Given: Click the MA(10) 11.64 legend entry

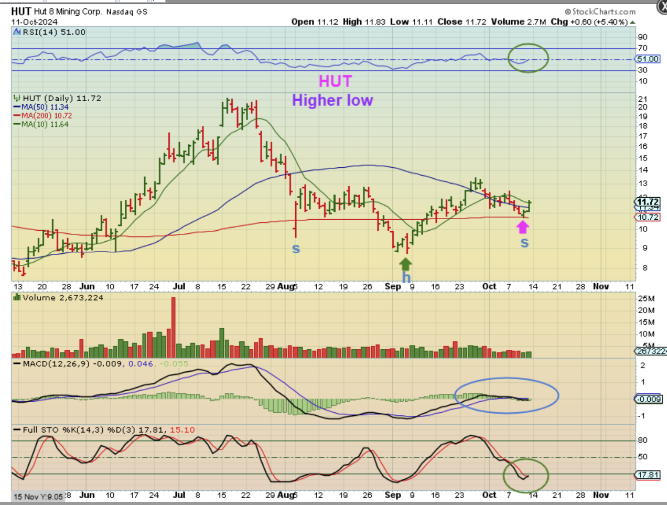Looking at the screenshot, I should point(41,124).
